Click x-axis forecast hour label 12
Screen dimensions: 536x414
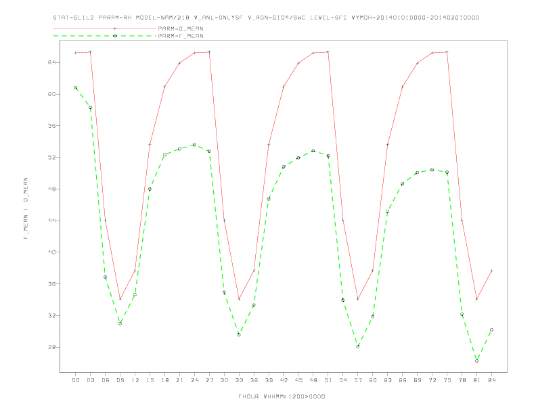(135, 380)
